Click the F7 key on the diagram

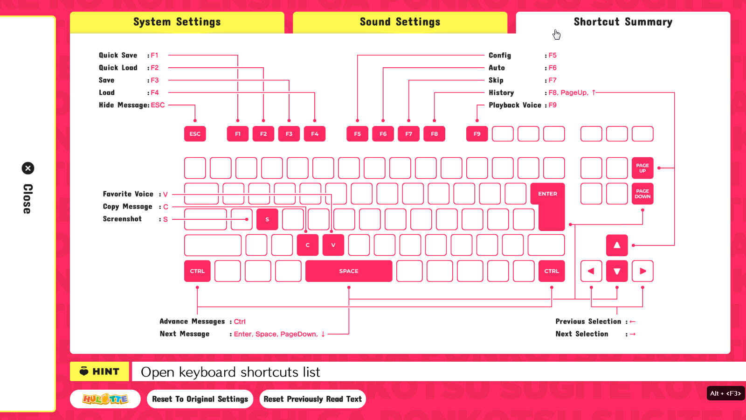click(x=409, y=134)
